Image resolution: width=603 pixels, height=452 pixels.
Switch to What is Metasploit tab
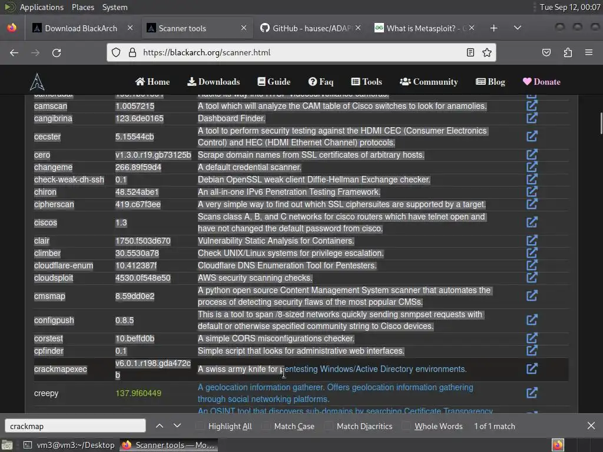tap(425, 28)
